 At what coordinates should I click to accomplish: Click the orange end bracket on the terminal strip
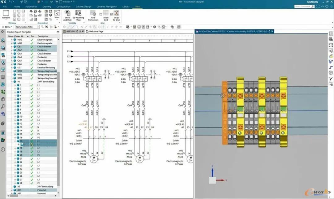click(x=225, y=113)
